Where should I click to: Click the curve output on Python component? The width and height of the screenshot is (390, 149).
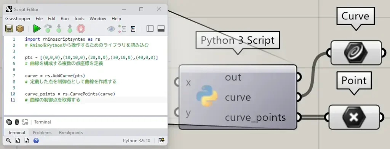(238, 97)
